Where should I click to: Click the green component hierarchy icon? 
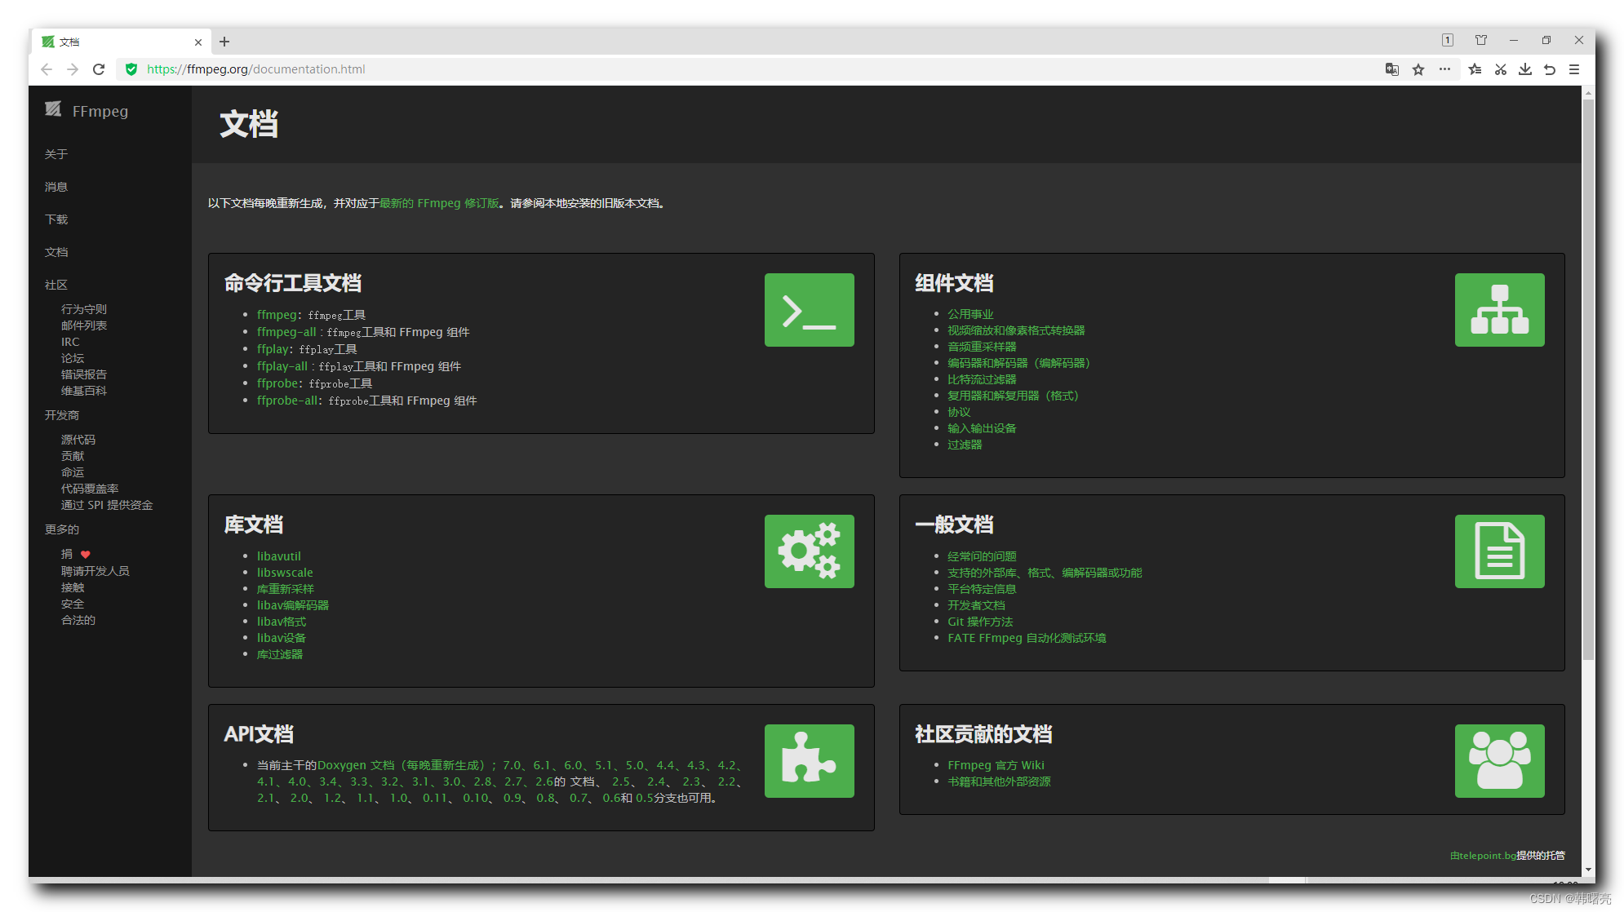pyautogui.click(x=1499, y=310)
